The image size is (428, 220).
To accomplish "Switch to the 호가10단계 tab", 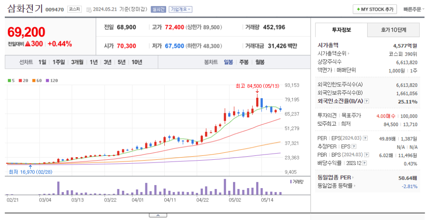I will click(x=393, y=30).
